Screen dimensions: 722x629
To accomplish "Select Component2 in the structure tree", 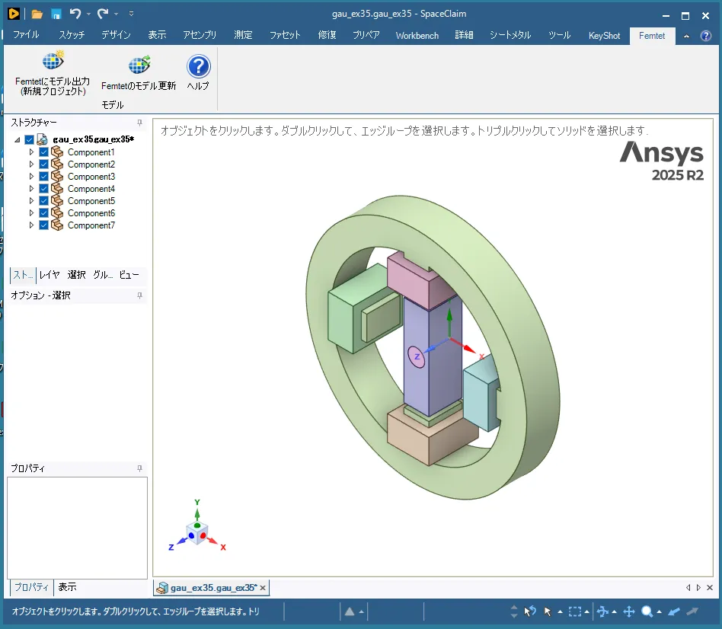I will [91, 164].
